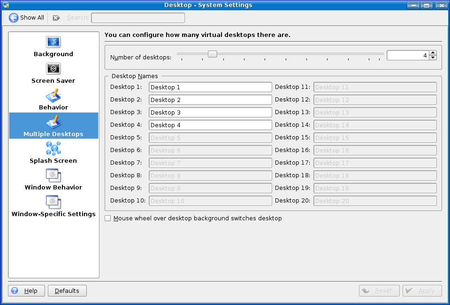The image size is (450, 305).
Task: Click the Search input box
Action: coord(138,18)
